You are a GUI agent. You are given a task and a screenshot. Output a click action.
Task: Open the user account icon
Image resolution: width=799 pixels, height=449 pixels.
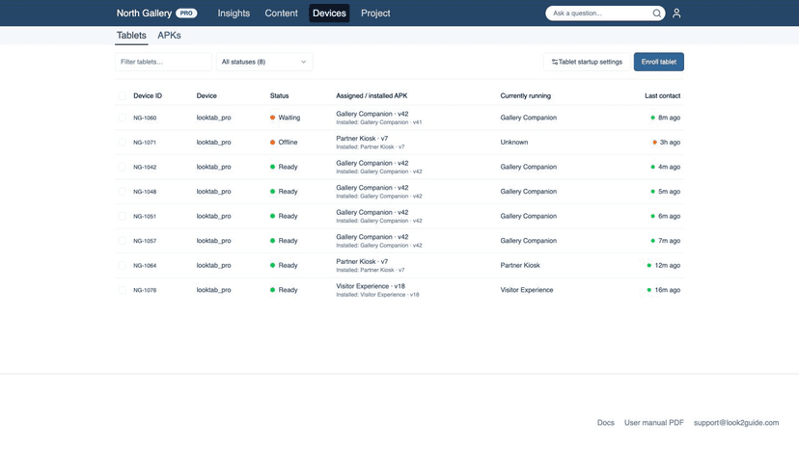point(676,13)
